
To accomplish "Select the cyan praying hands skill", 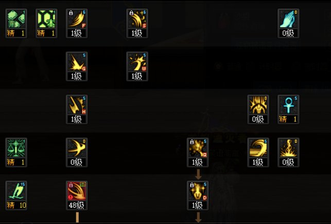I will (288, 19).
